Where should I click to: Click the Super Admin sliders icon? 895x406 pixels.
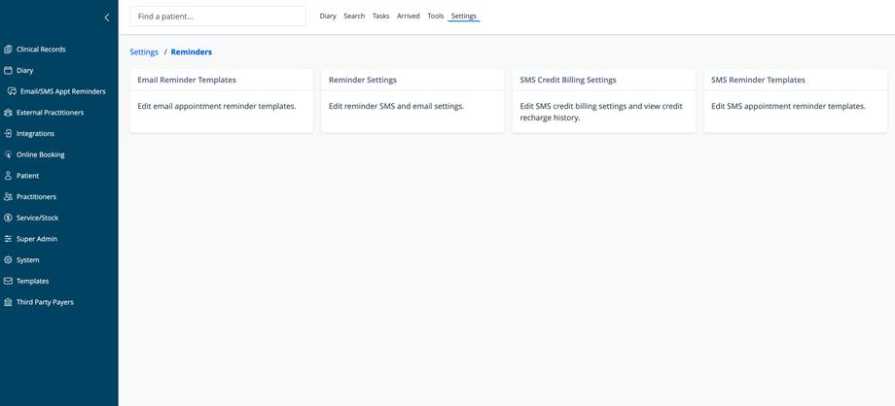(8, 239)
